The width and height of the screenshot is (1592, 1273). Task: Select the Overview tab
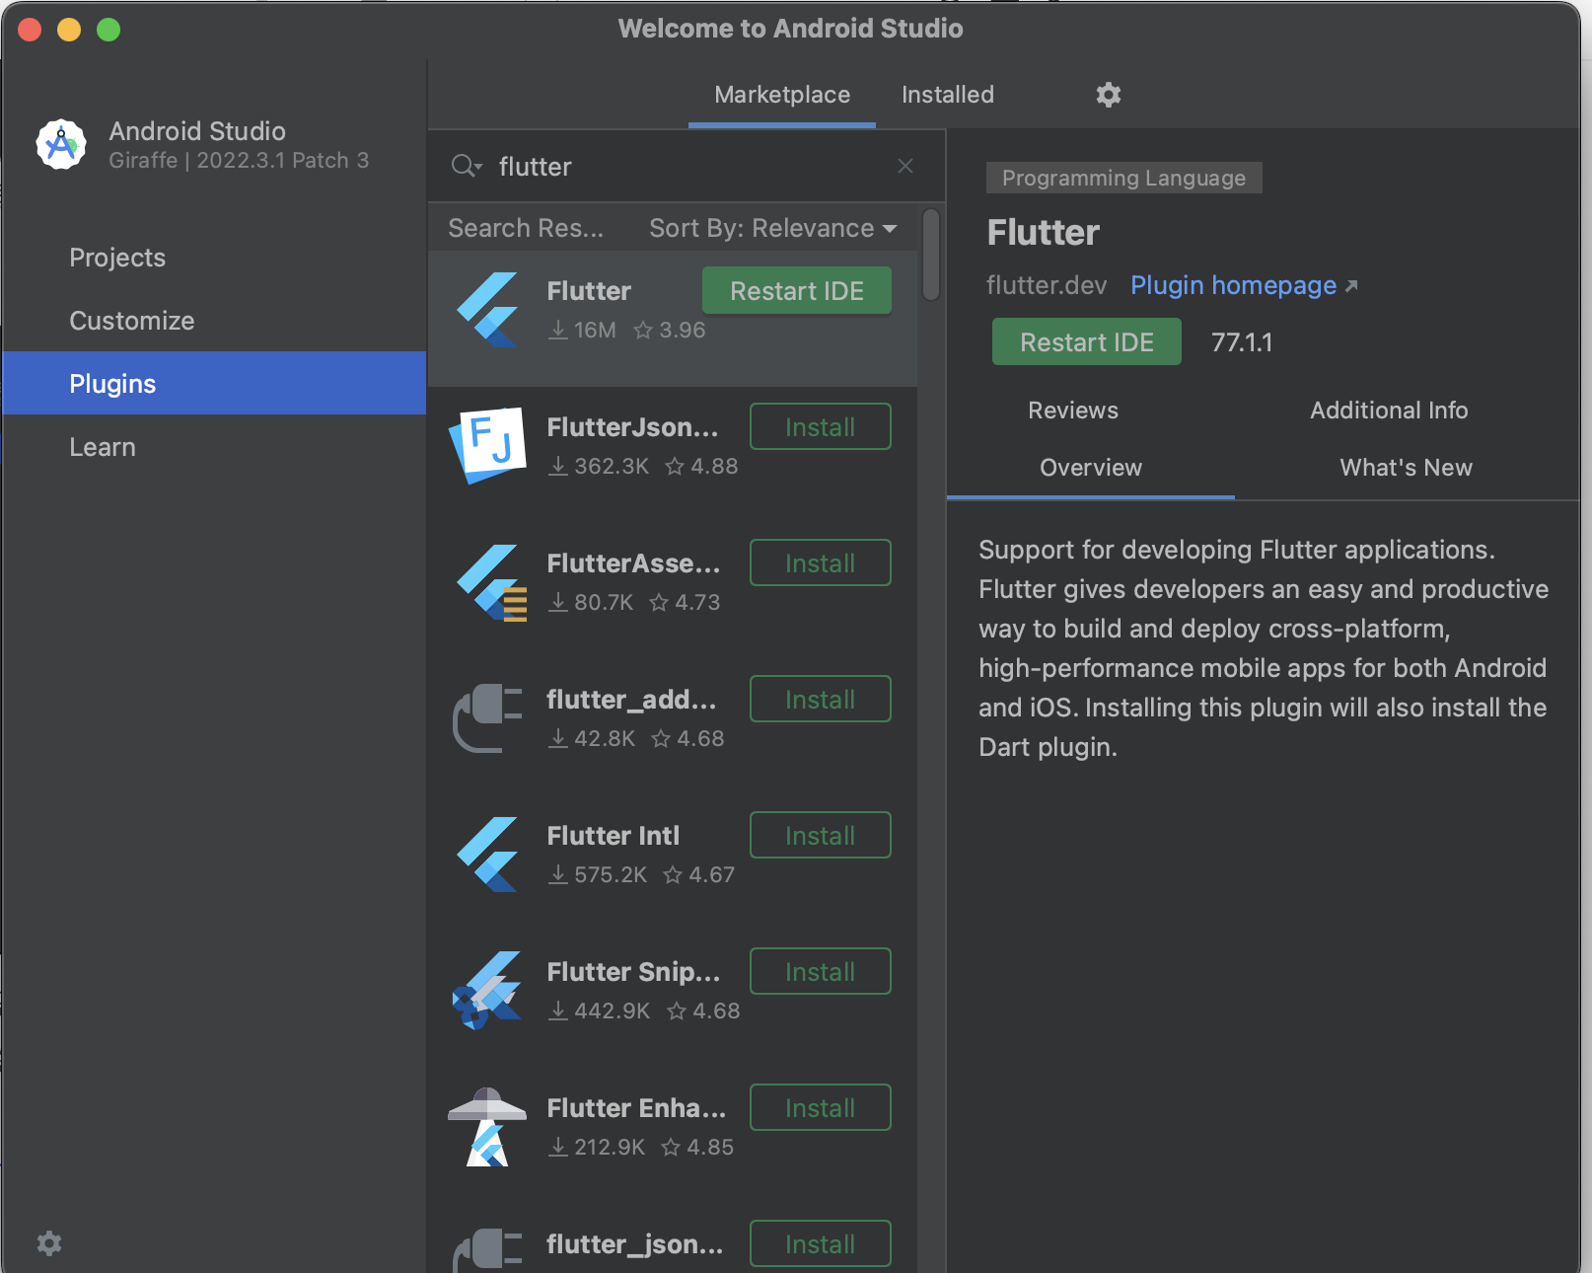pyautogui.click(x=1091, y=468)
